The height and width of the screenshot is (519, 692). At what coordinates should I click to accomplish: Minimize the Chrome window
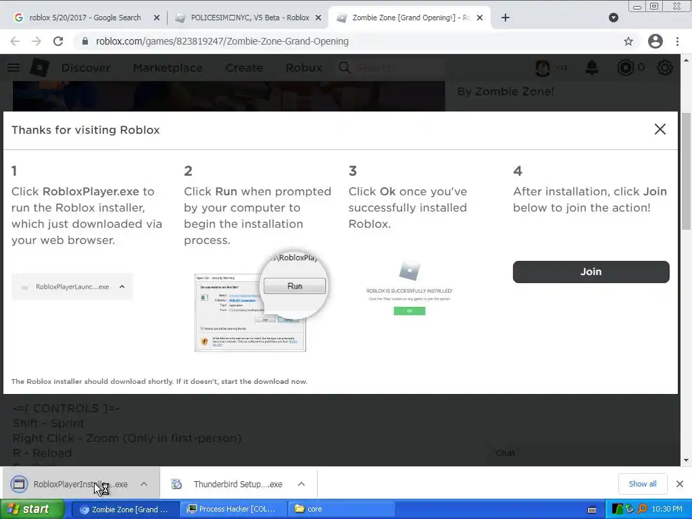[x=637, y=6]
